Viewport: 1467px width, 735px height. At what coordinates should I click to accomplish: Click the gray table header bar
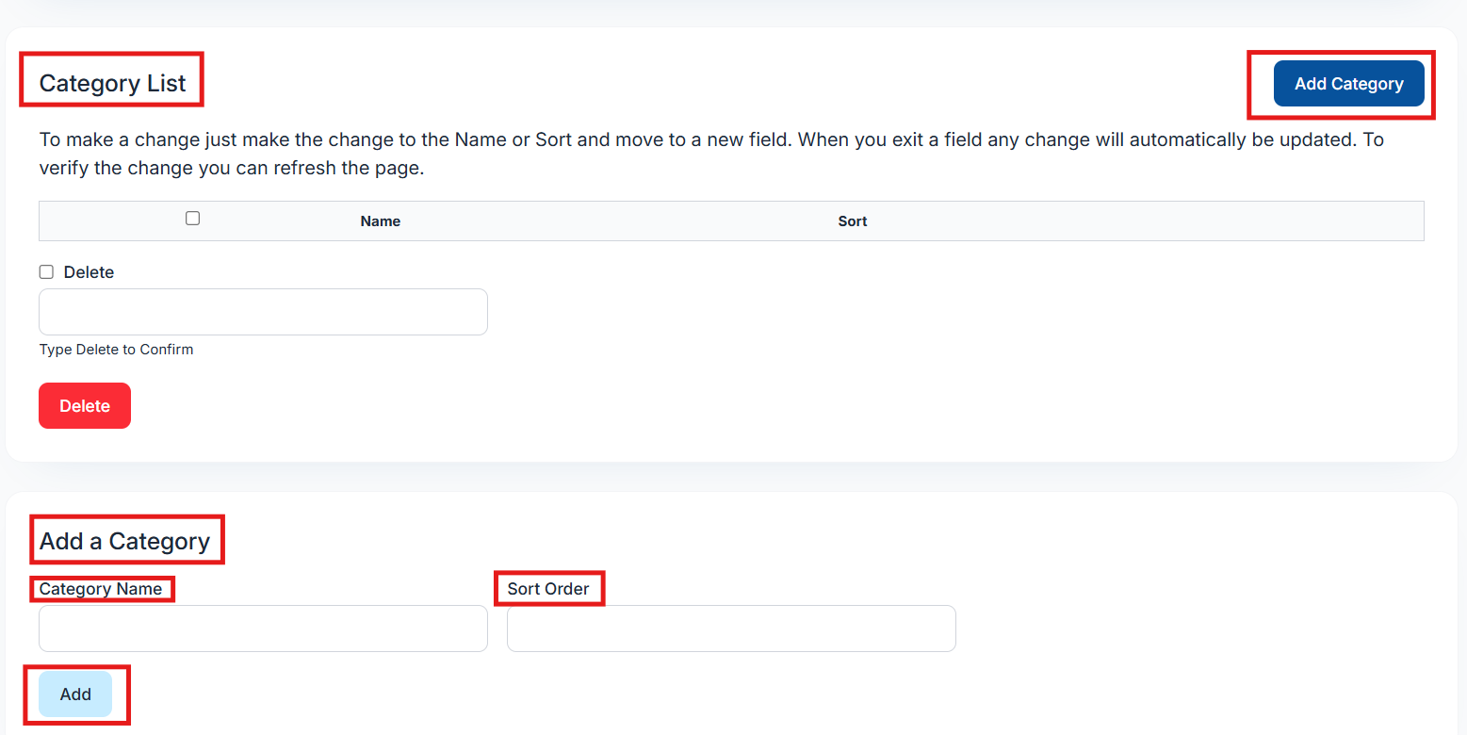1131,221
